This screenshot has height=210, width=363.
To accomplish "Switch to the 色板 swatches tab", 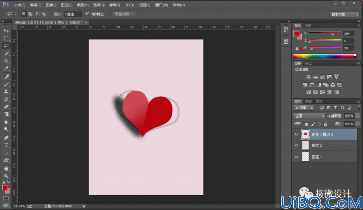I will coord(308,25).
